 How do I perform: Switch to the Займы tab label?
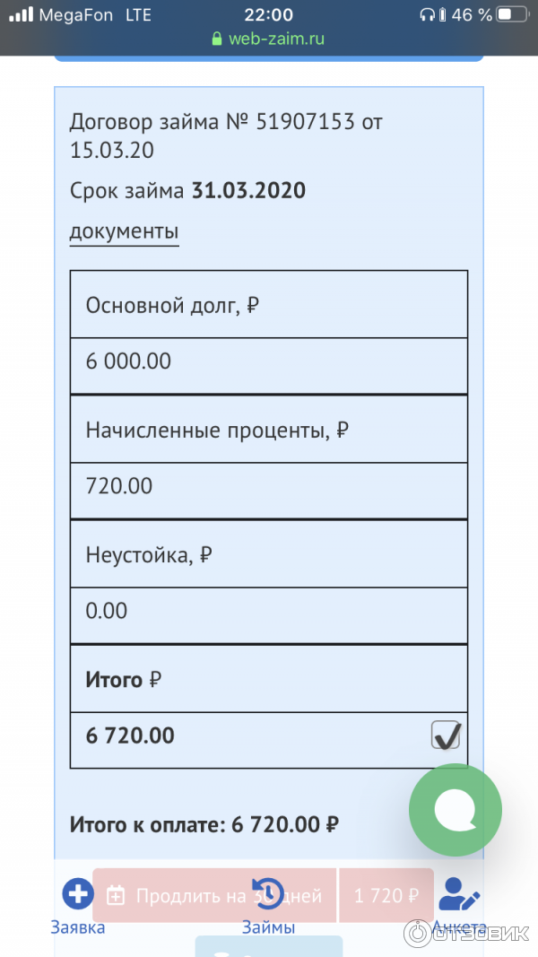(x=268, y=927)
